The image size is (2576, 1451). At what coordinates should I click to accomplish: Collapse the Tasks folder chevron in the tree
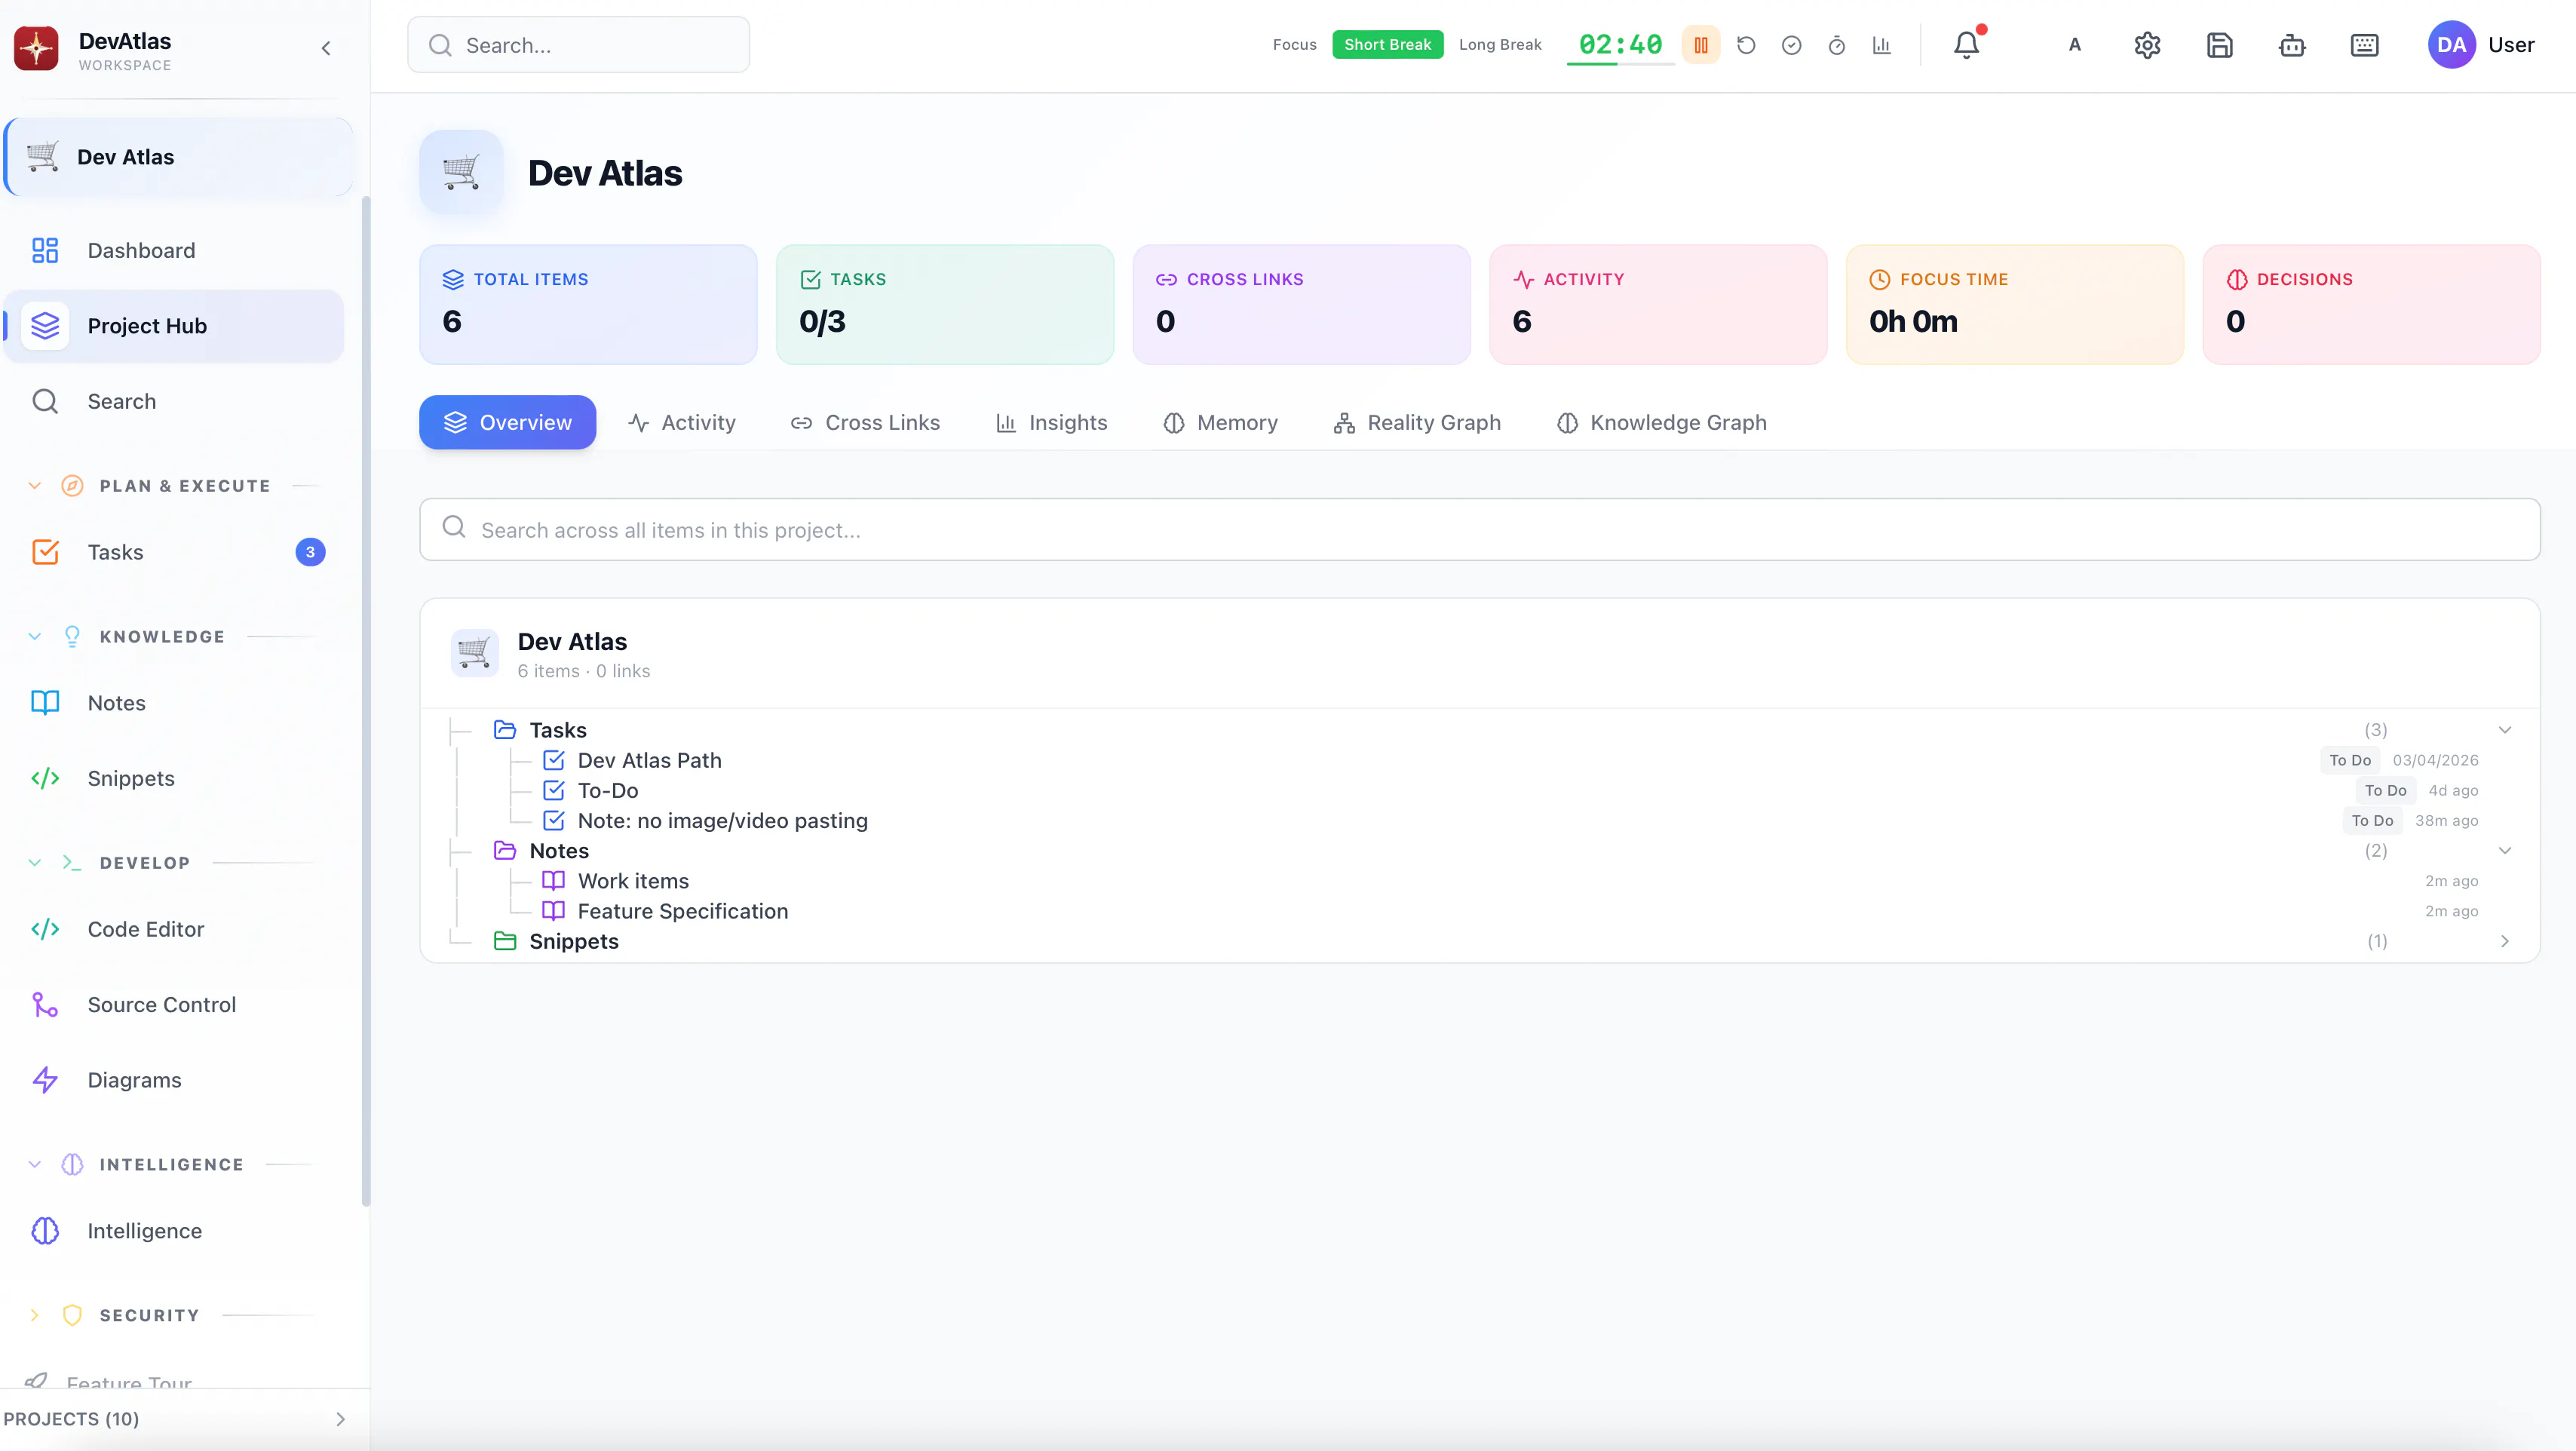[x=2505, y=730]
